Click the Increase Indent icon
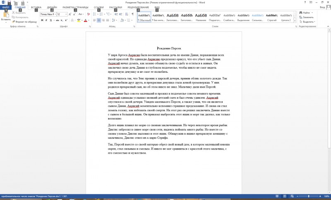This screenshot has width=331, height=200. (120, 14)
